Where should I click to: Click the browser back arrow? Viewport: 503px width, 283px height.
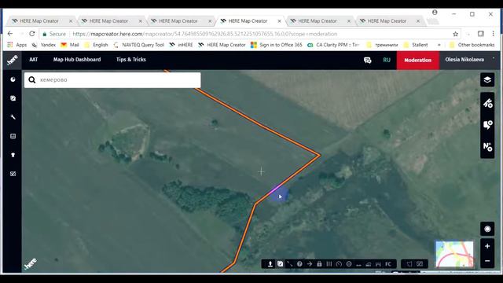pos(10,34)
